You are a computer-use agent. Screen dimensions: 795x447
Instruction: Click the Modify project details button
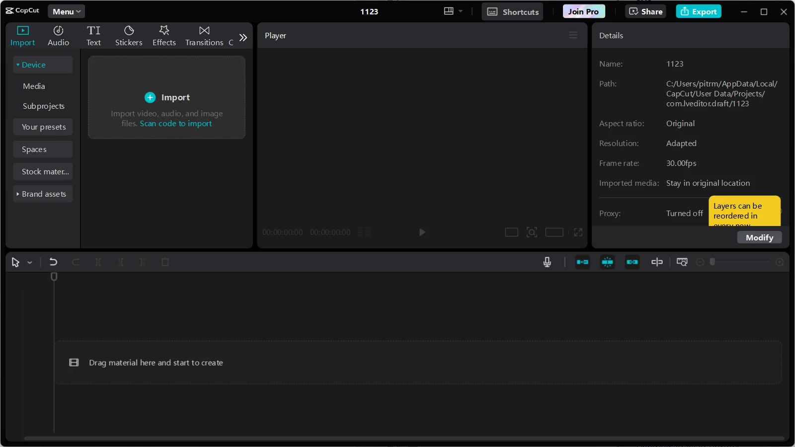[x=759, y=237]
